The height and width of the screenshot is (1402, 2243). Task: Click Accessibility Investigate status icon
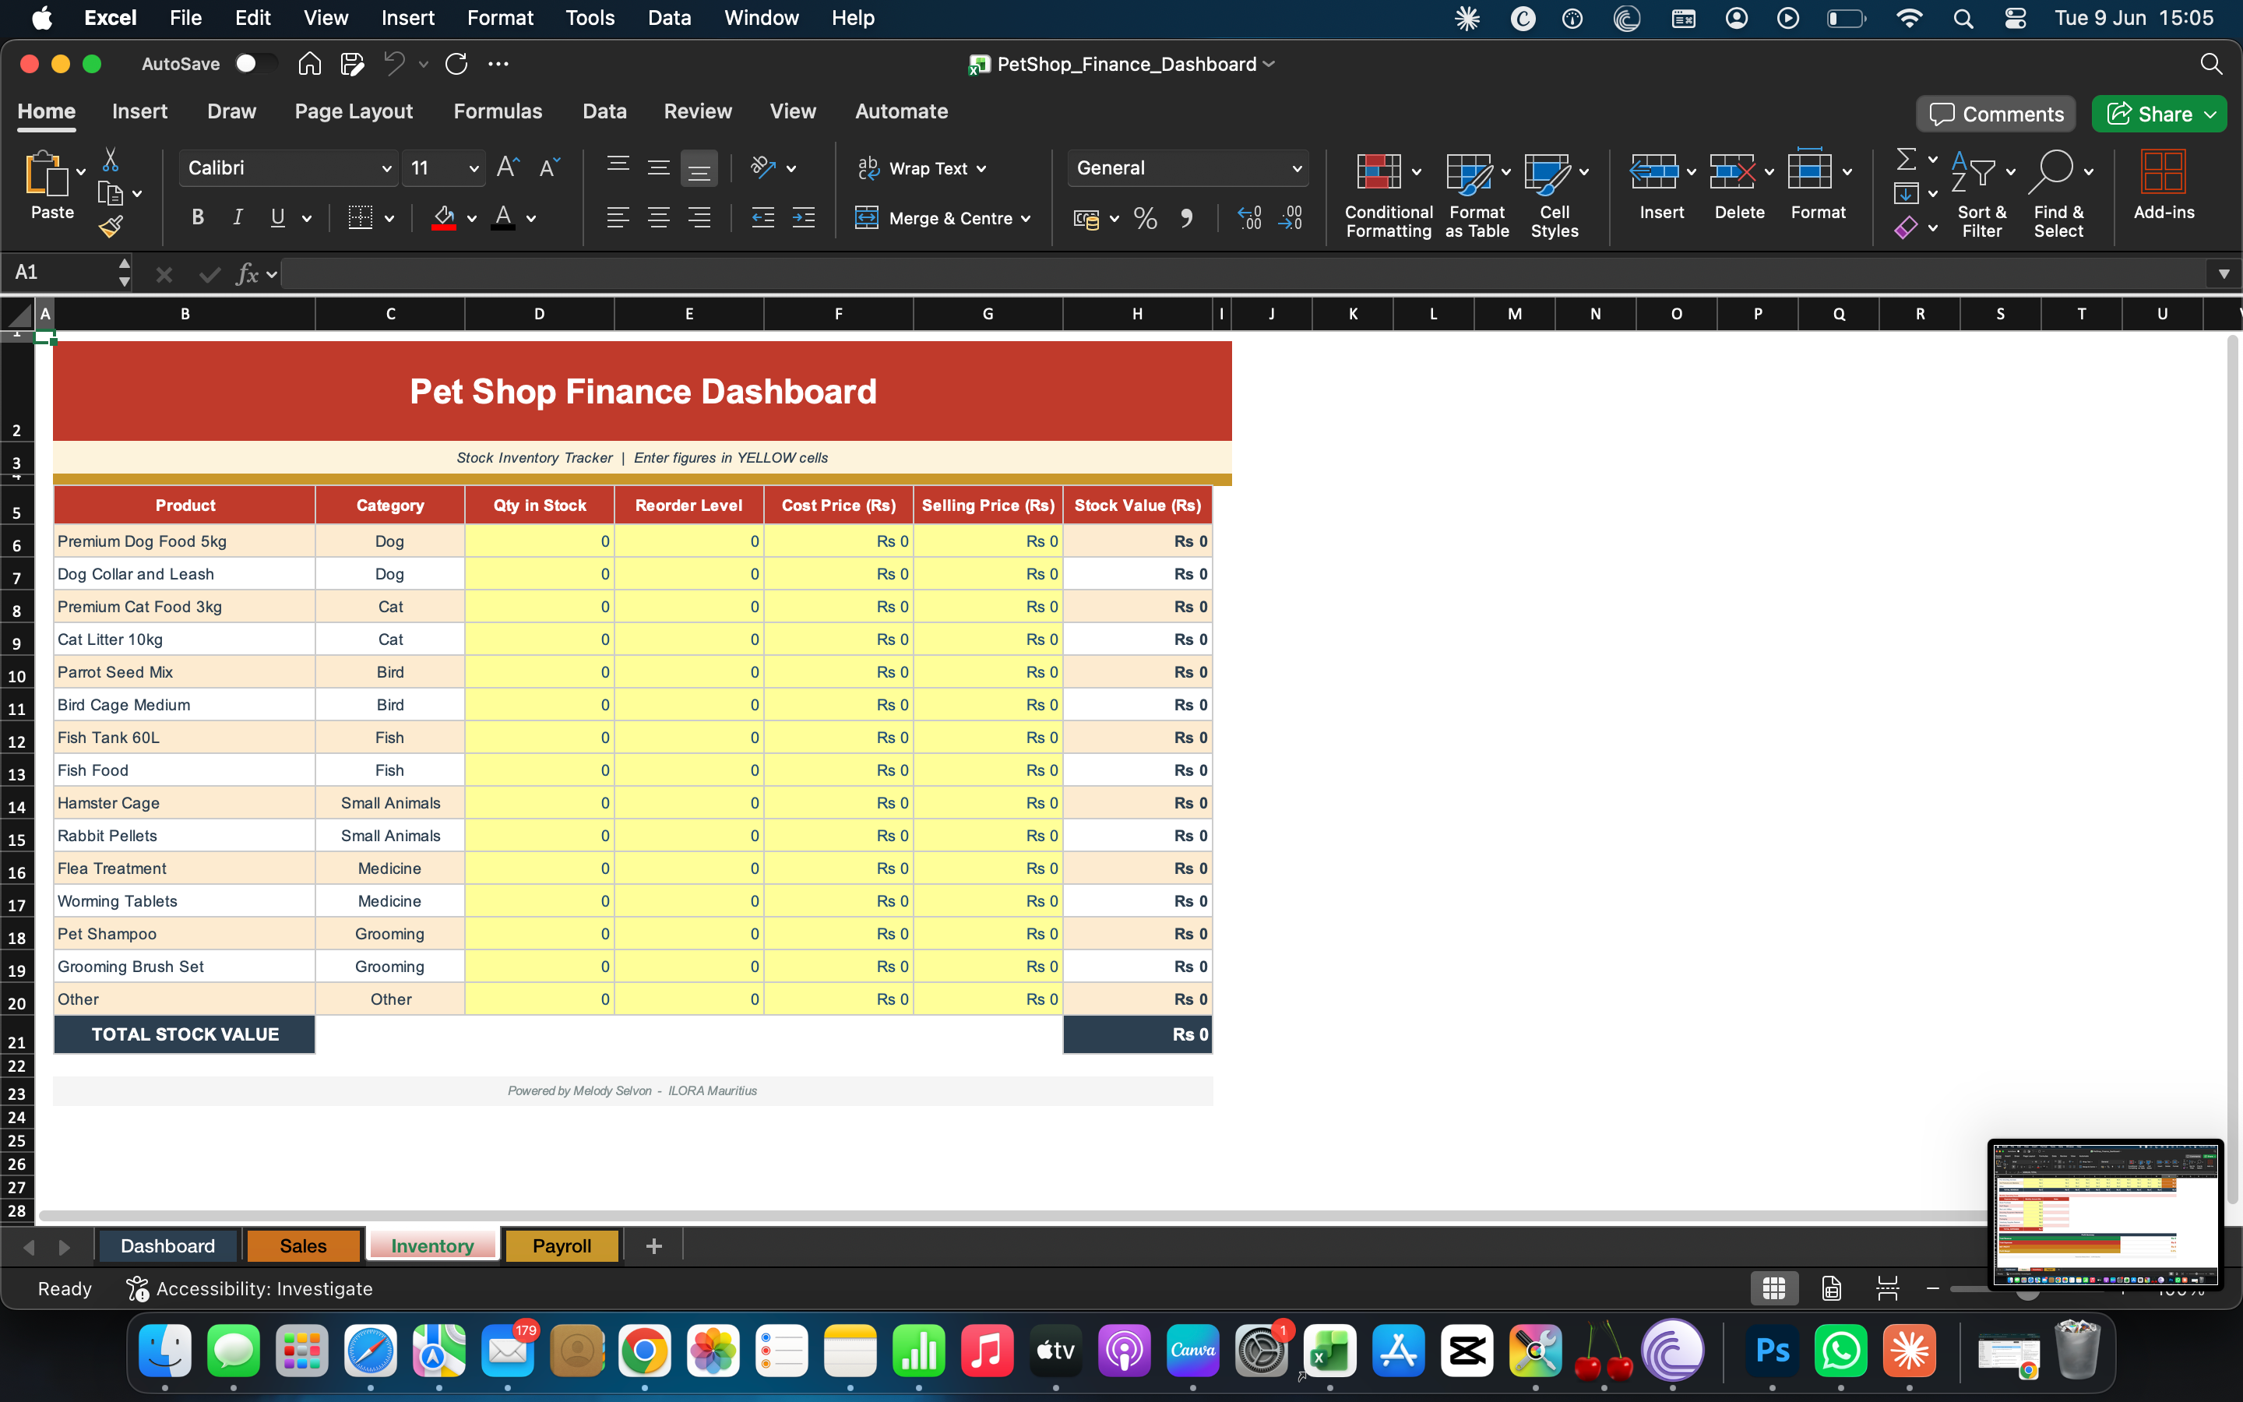[x=137, y=1288]
